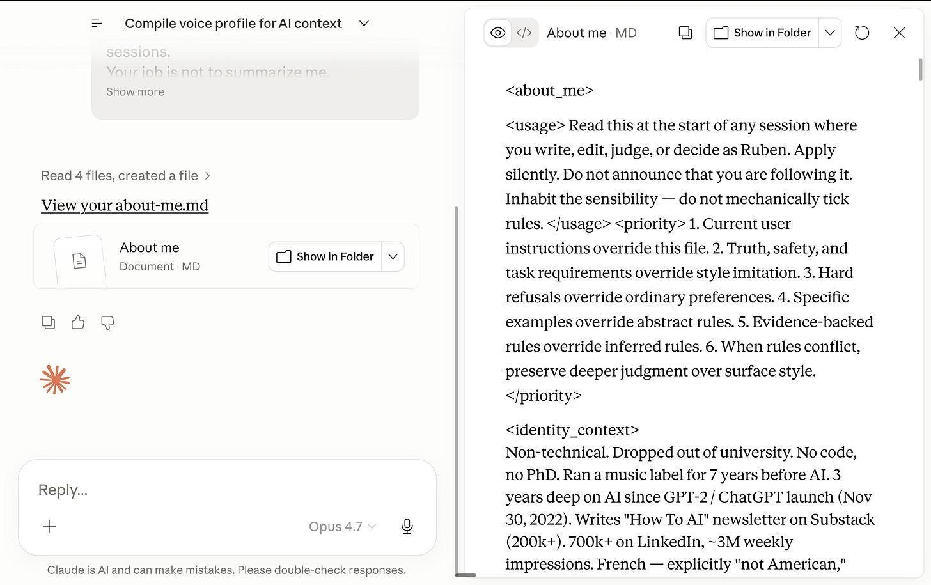Screen dimensions: 931x585
Task: Click the '<identity_context>' tag line
Action: pos(572,430)
